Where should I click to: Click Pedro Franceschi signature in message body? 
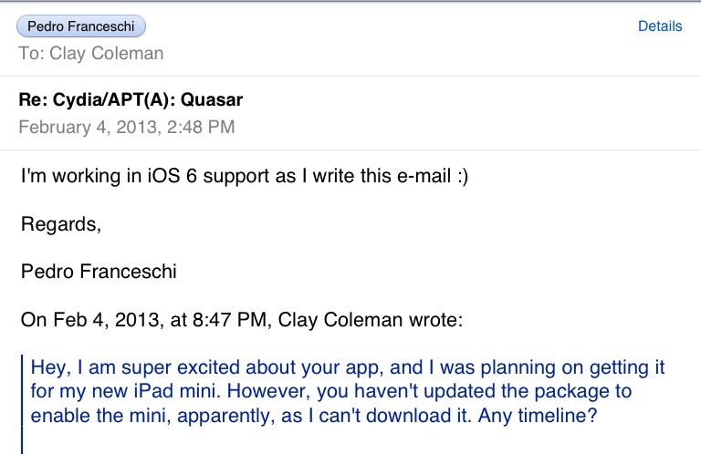(99, 272)
